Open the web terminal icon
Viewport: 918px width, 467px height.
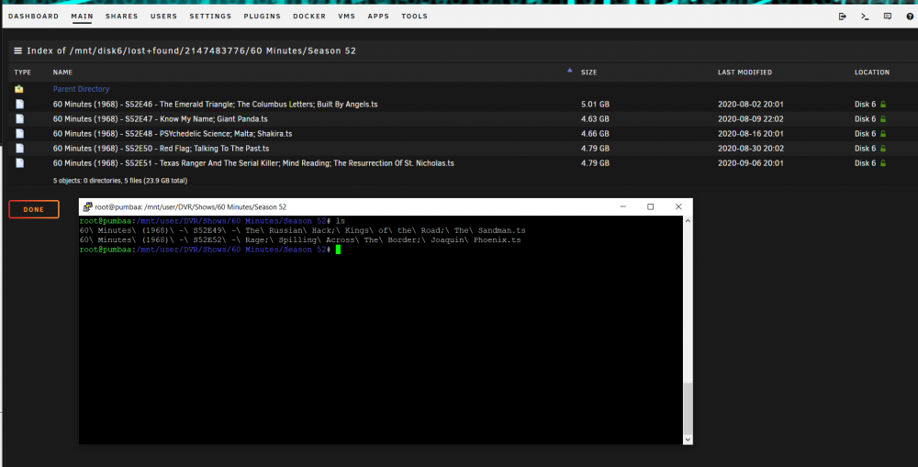[x=865, y=17]
